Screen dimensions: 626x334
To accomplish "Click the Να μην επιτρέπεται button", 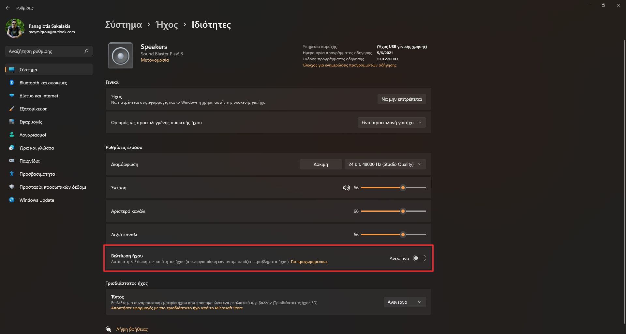I will click(x=401, y=99).
